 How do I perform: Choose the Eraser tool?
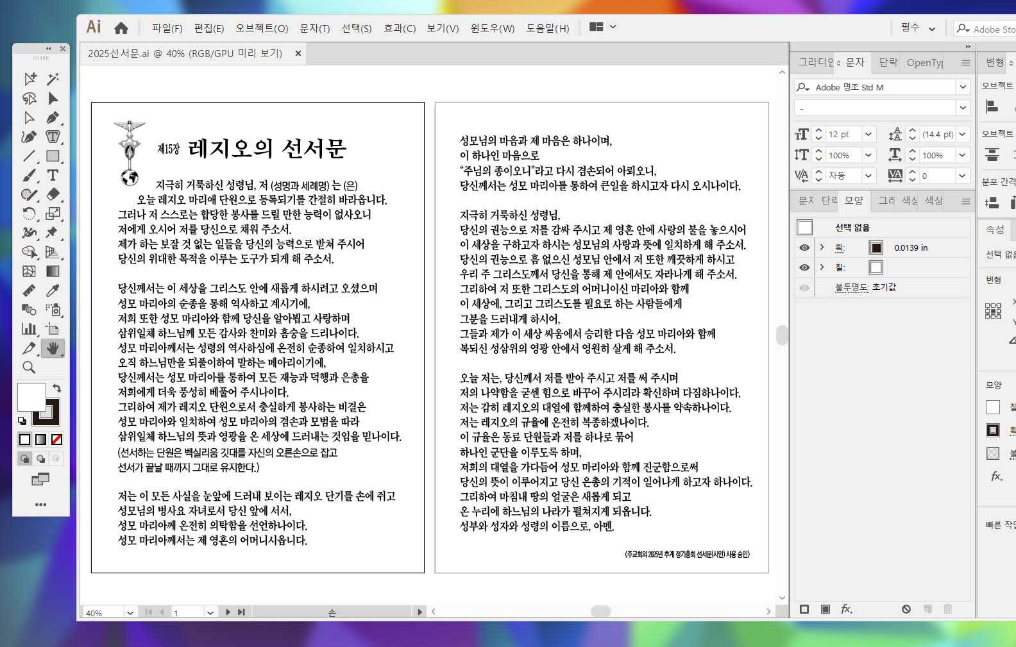(x=53, y=194)
